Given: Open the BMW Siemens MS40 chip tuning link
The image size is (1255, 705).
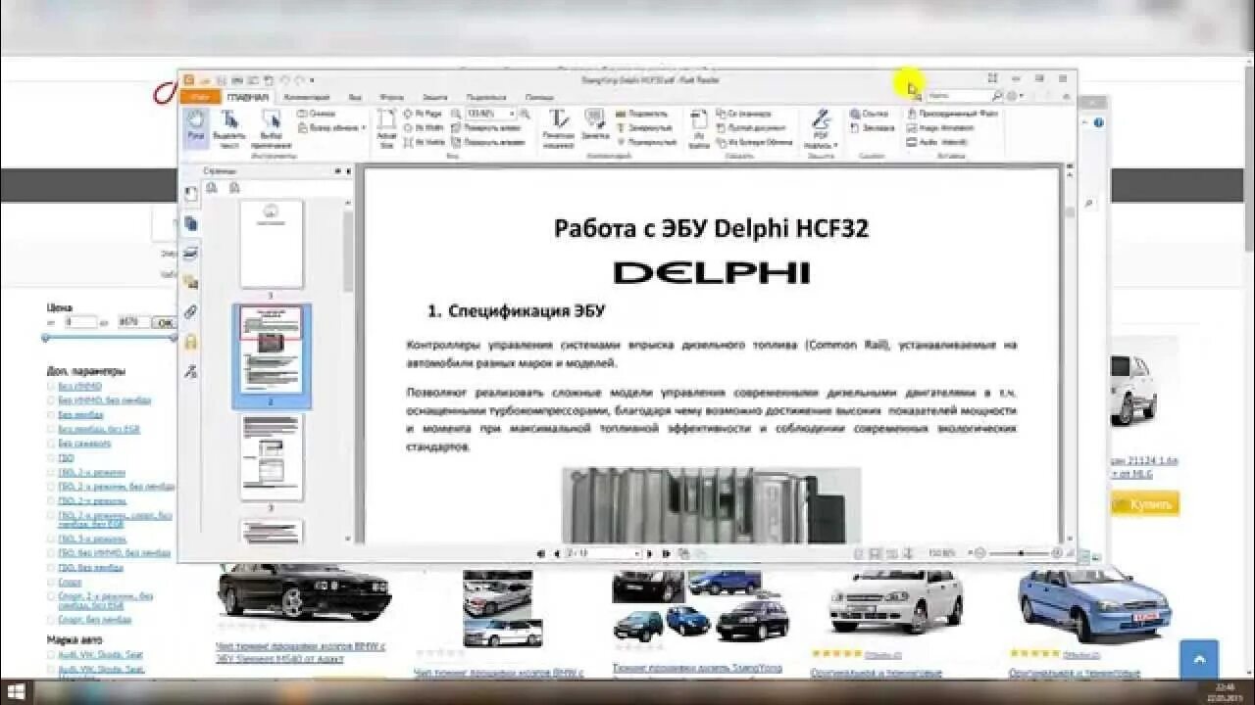Looking at the screenshot, I should point(300,652).
